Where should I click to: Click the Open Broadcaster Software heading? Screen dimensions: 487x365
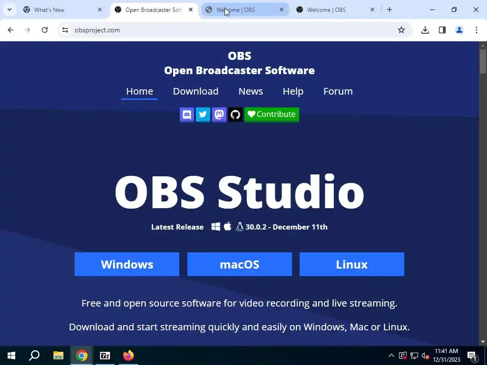click(240, 70)
